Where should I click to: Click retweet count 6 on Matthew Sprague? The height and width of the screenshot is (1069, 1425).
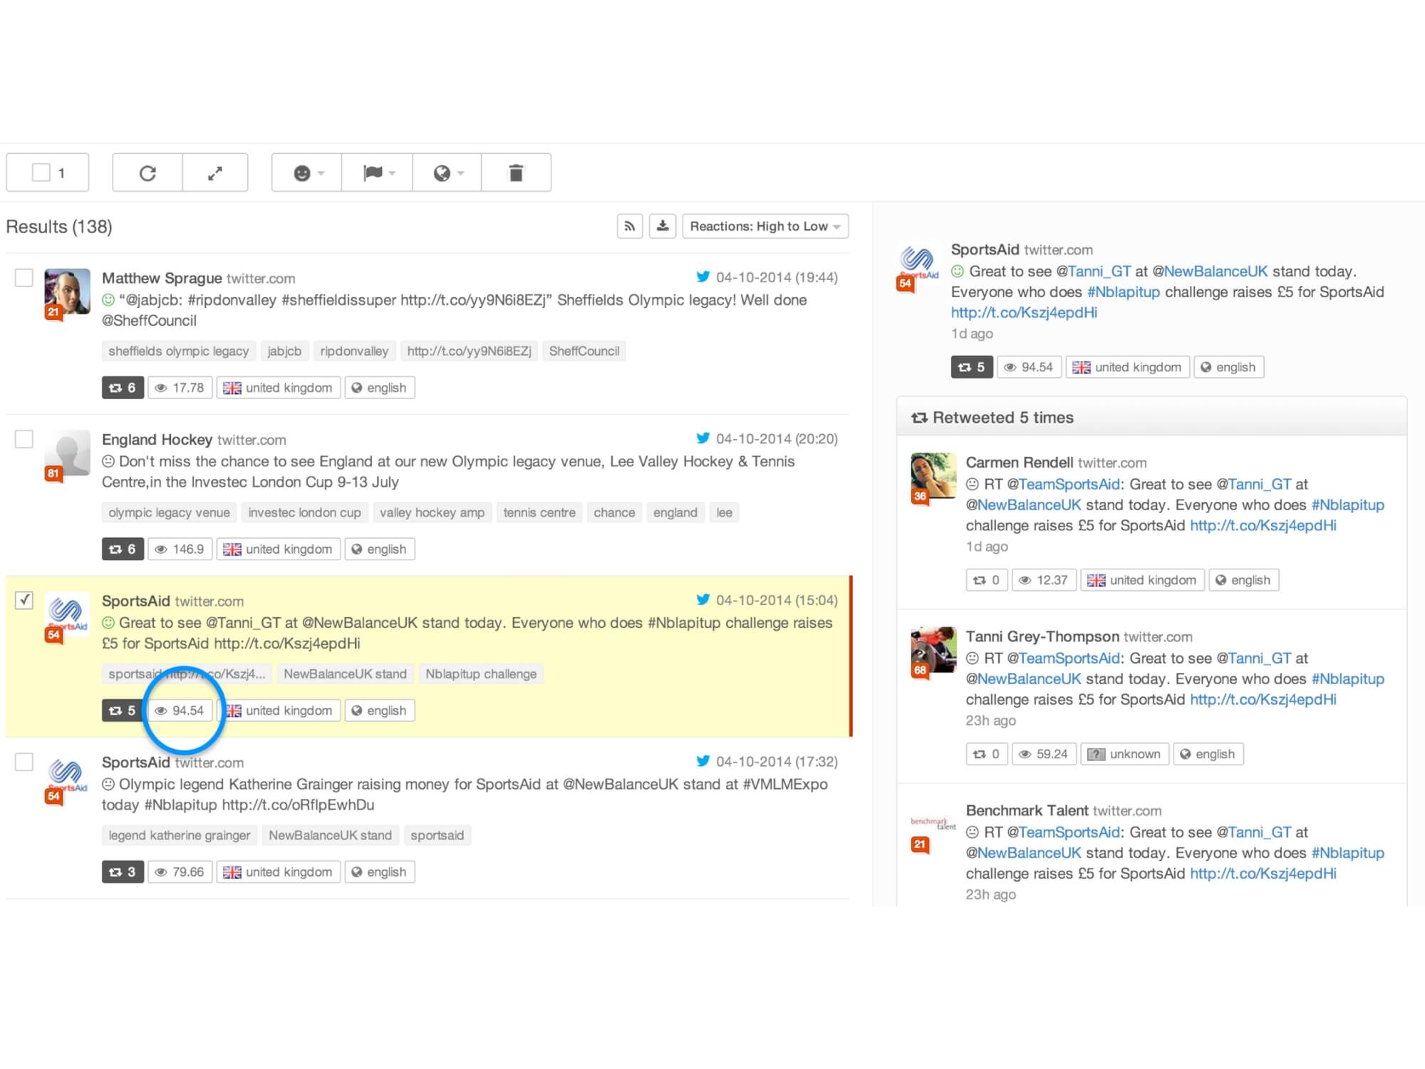(x=123, y=388)
